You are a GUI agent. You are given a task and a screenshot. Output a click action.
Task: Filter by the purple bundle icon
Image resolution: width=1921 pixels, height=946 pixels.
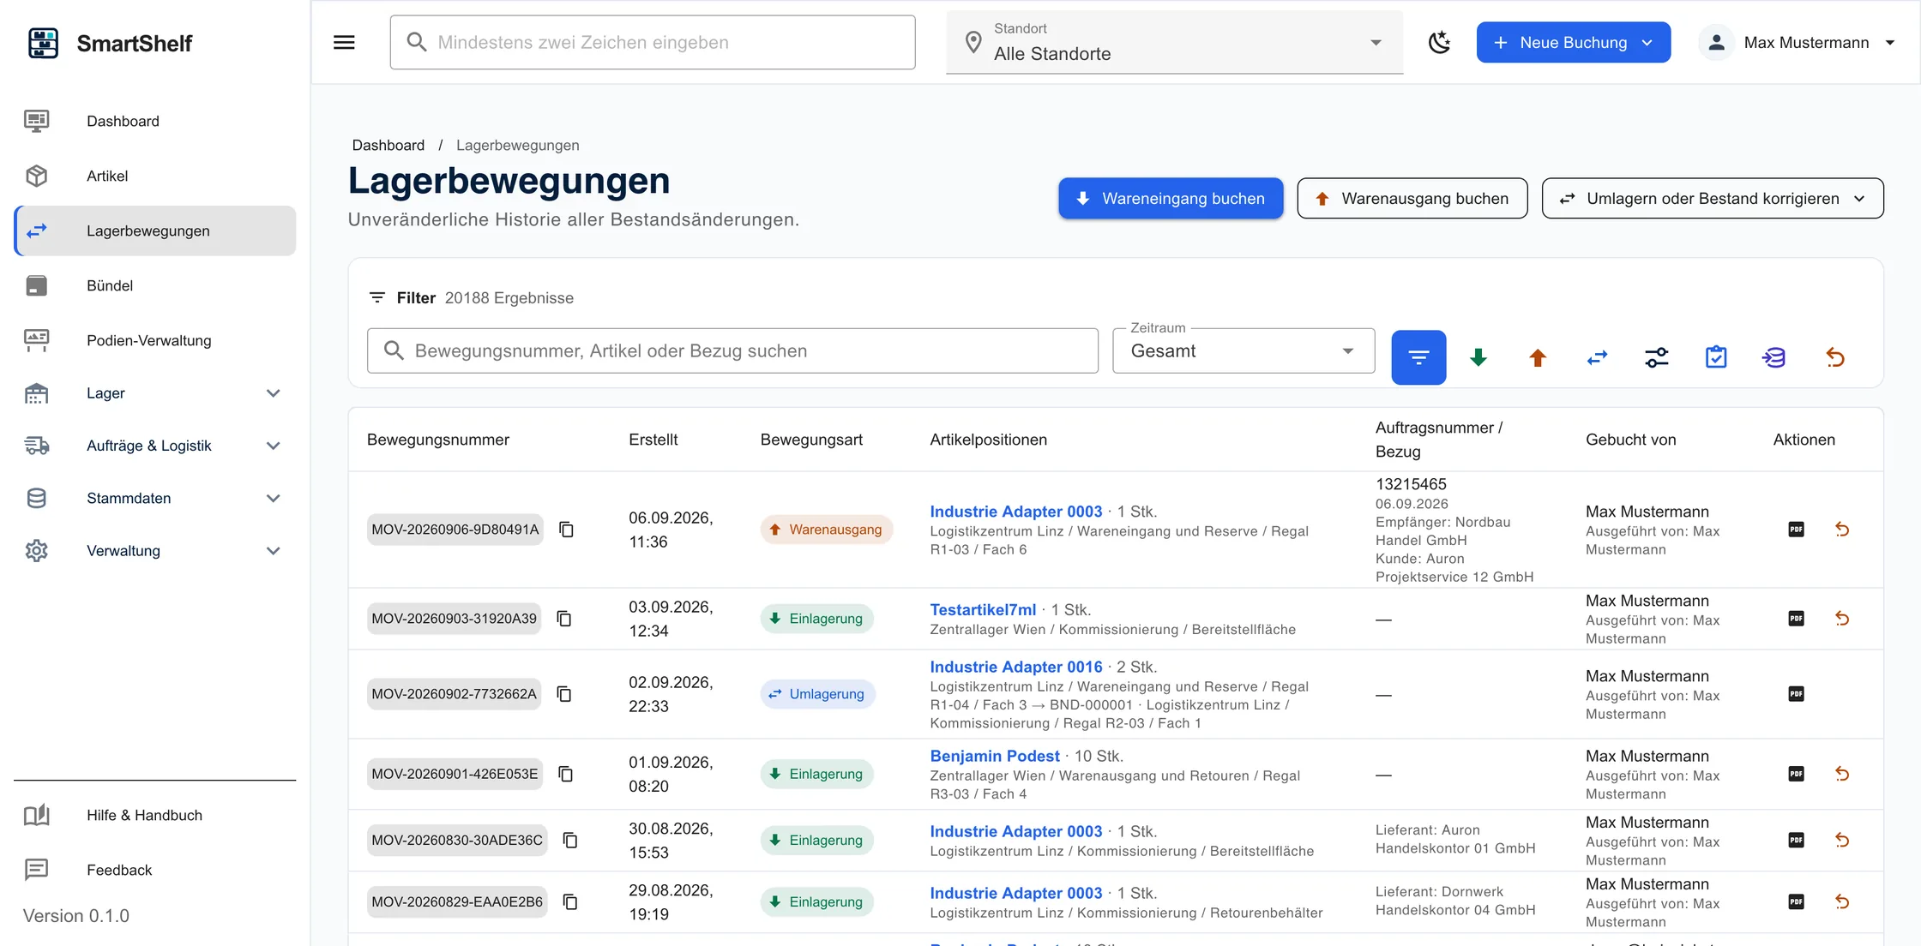[1775, 357]
